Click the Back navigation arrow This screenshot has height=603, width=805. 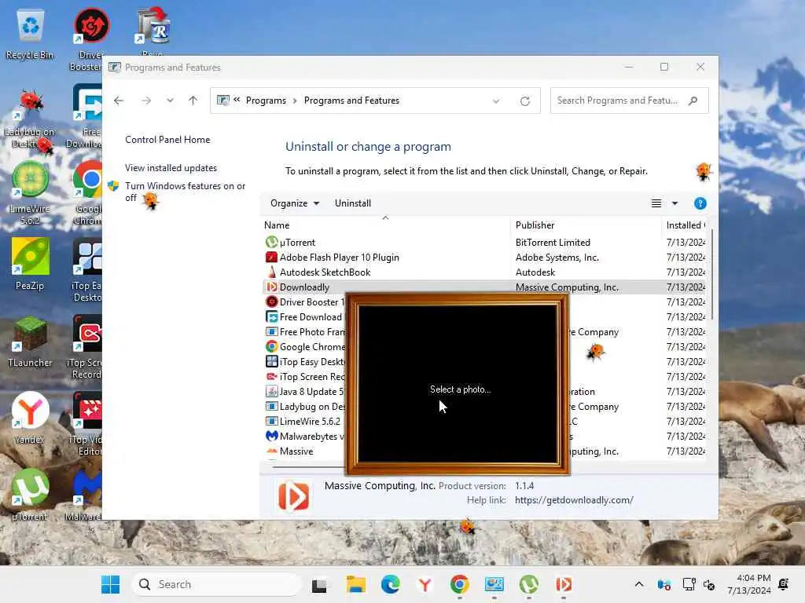coord(119,100)
